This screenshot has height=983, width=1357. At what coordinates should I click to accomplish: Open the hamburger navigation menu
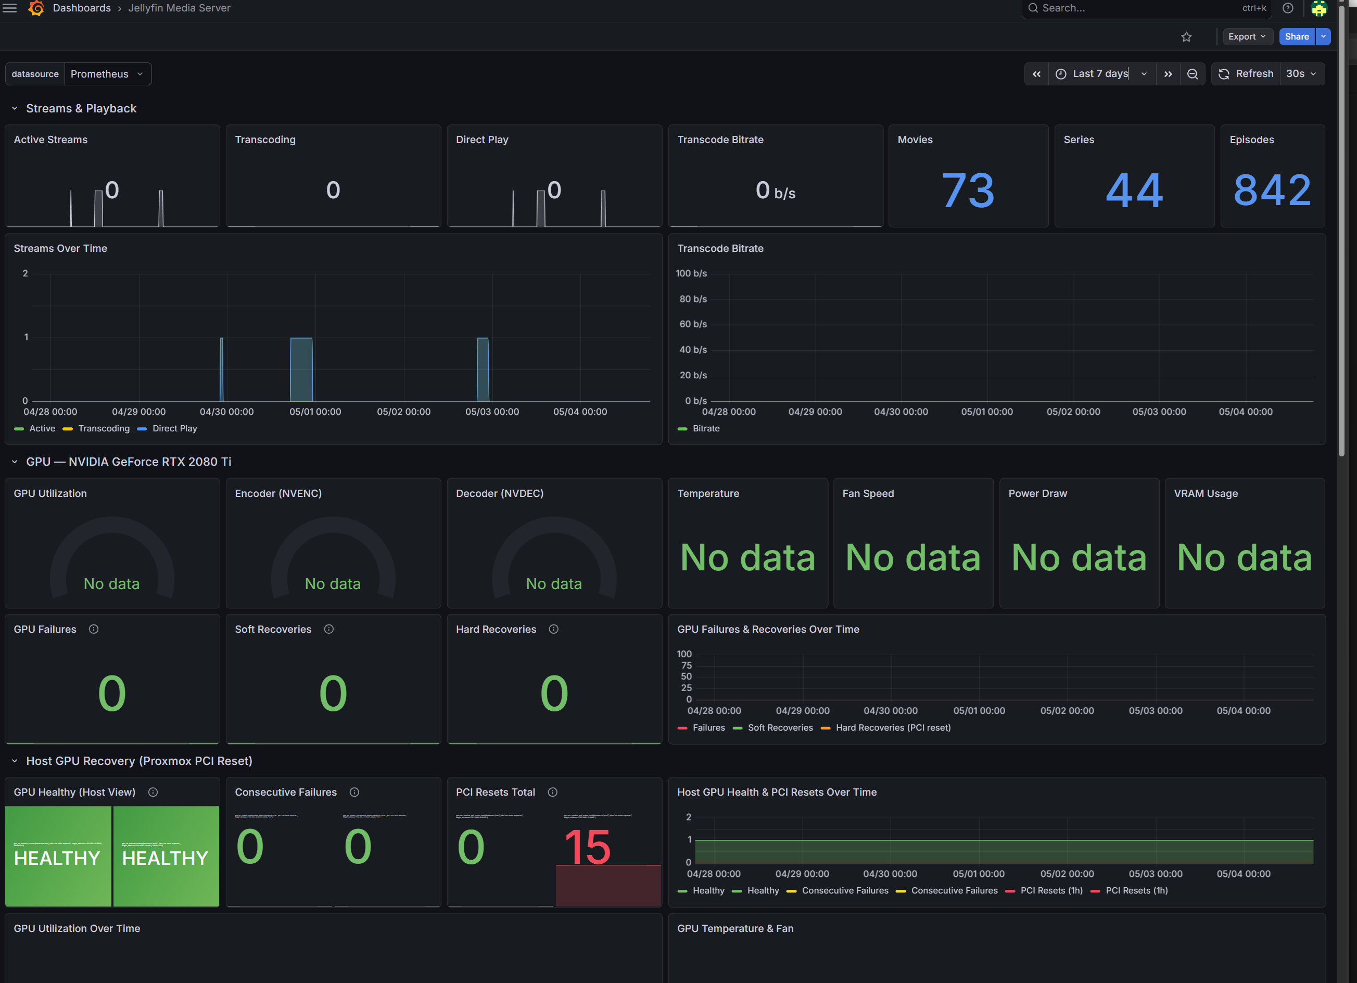(9, 8)
